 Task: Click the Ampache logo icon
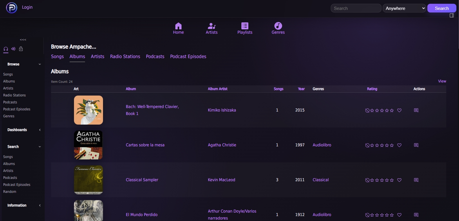pos(12,8)
